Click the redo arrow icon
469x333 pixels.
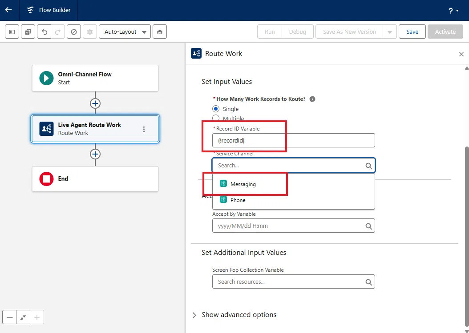coord(58,32)
